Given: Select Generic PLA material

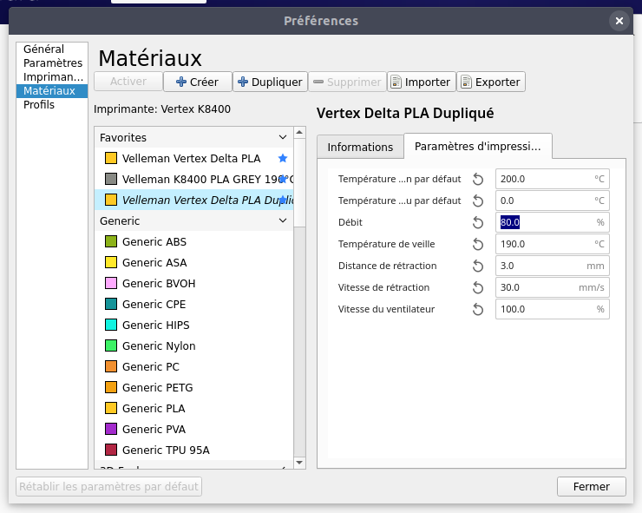Looking at the screenshot, I should coord(194,408).
